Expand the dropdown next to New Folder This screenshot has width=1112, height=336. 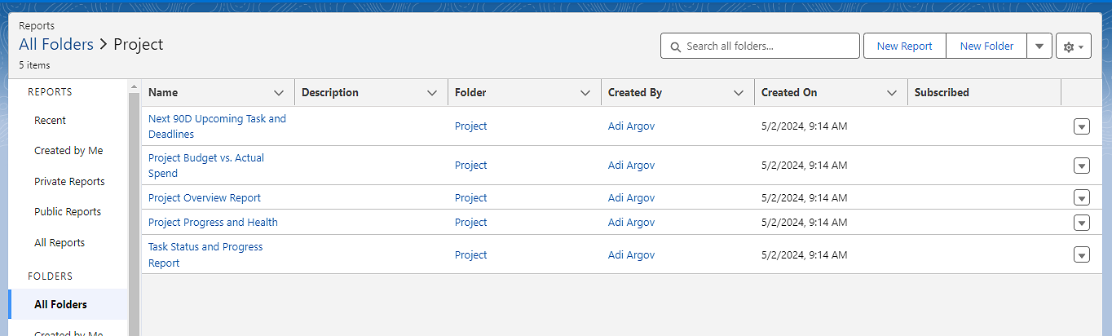pyautogui.click(x=1039, y=46)
